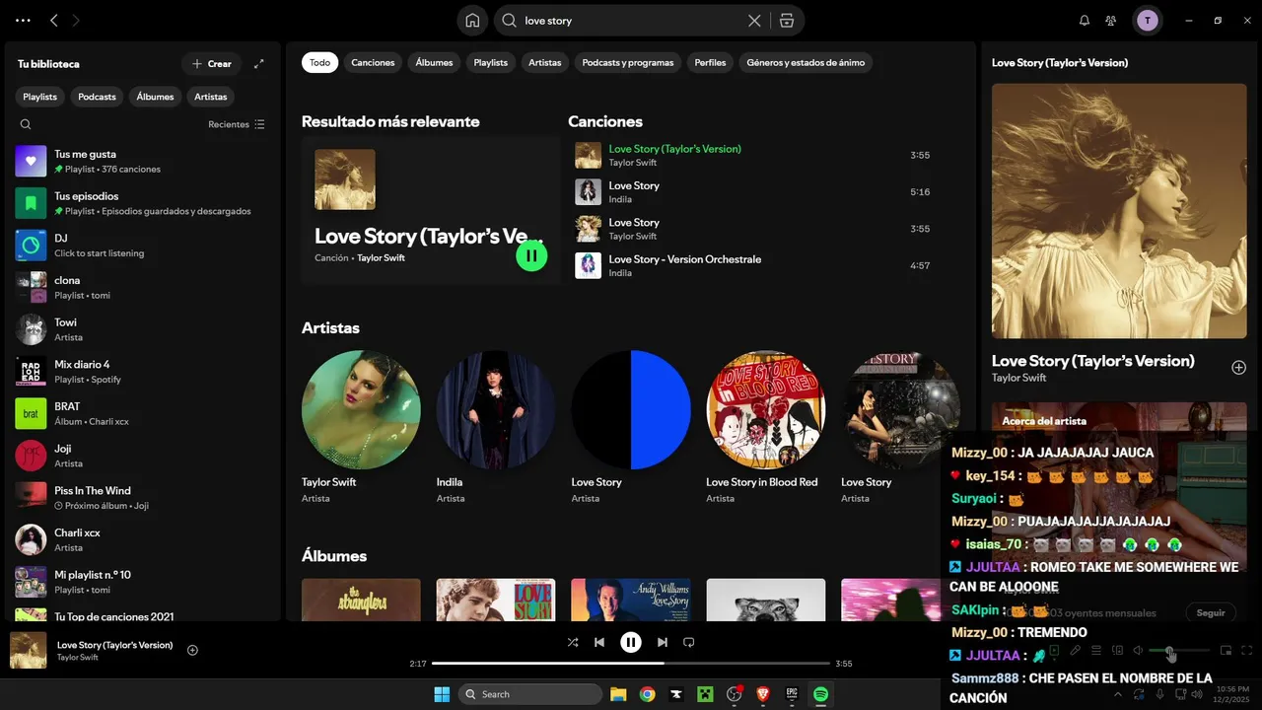Mute using the volume speaker icon
Viewport: 1262px width, 710px height.
pos(1138,651)
